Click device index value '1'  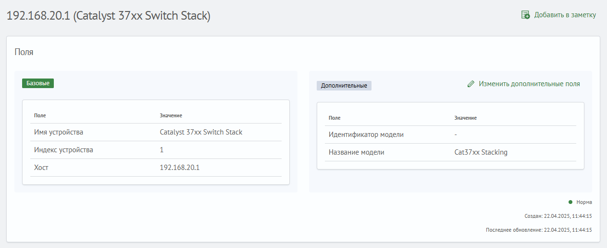coord(161,150)
